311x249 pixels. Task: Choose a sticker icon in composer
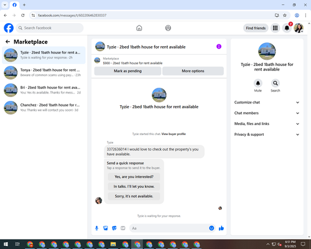[x=114, y=228]
